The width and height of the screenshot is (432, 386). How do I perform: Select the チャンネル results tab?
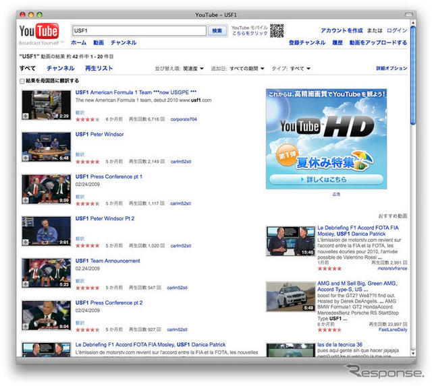61,68
